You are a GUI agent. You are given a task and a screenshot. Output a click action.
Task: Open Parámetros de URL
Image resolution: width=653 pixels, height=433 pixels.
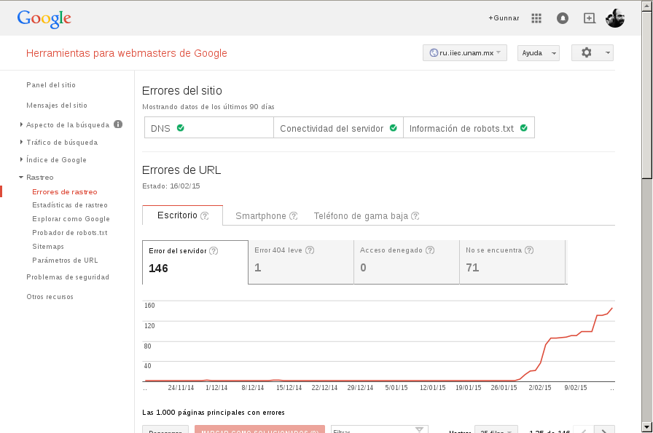click(x=65, y=260)
